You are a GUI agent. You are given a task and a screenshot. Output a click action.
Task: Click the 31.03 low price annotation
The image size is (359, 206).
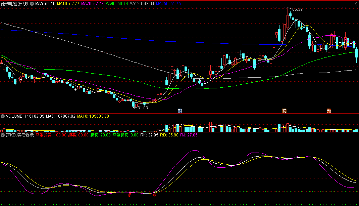click(x=143, y=108)
